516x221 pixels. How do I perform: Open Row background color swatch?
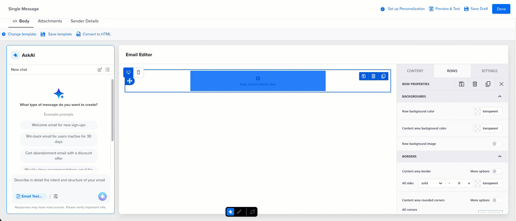coord(487,111)
